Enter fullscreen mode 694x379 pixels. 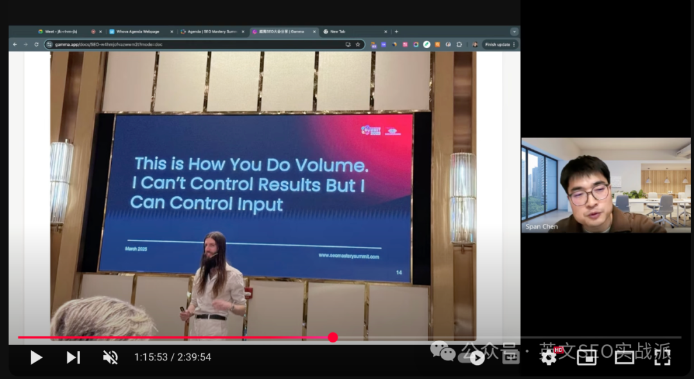pyautogui.click(x=662, y=357)
